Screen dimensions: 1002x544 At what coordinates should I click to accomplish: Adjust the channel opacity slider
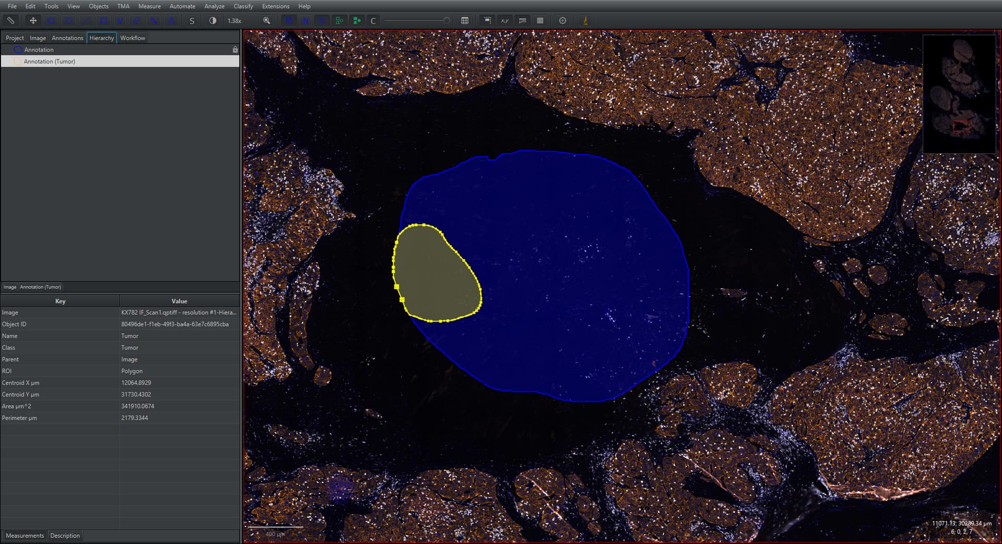tap(416, 20)
